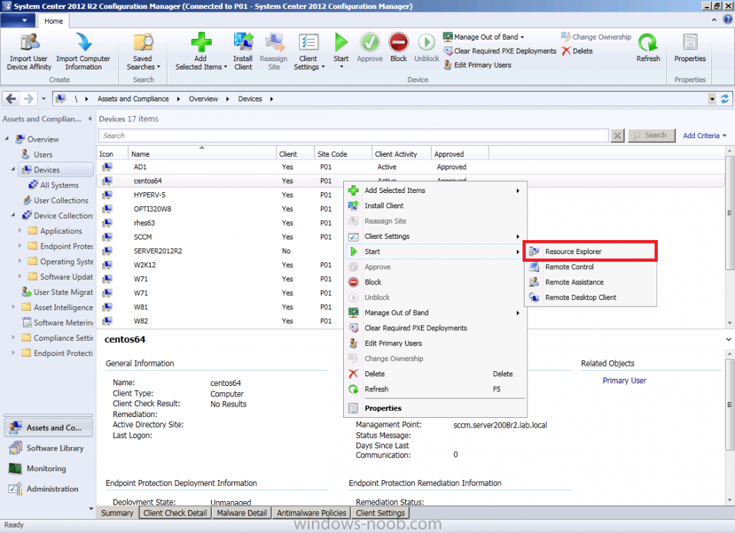Image resolution: width=735 pixels, height=533 pixels.
Task: Select Block in the context menu
Action: (x=435, y=282)
